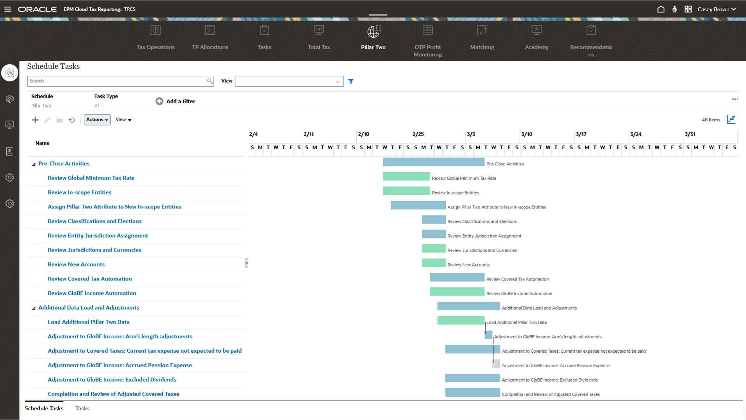Open the hamburger navigator menu
Screen dimensions: 746x420
click(x=8, y=9)
